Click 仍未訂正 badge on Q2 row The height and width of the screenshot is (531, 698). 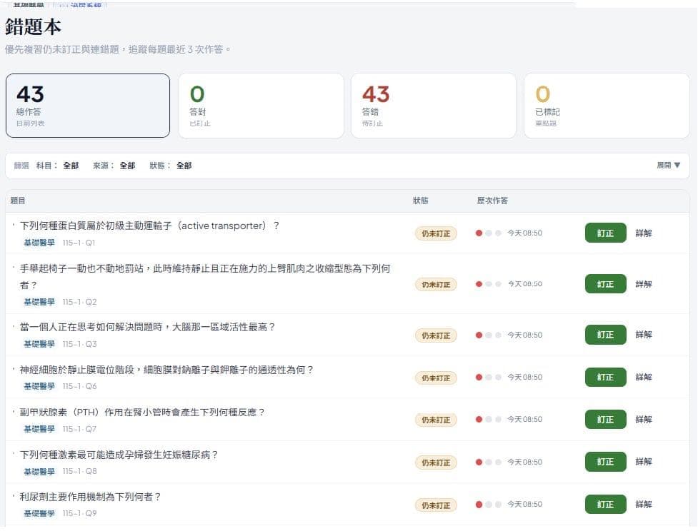(x=436, y=285)
